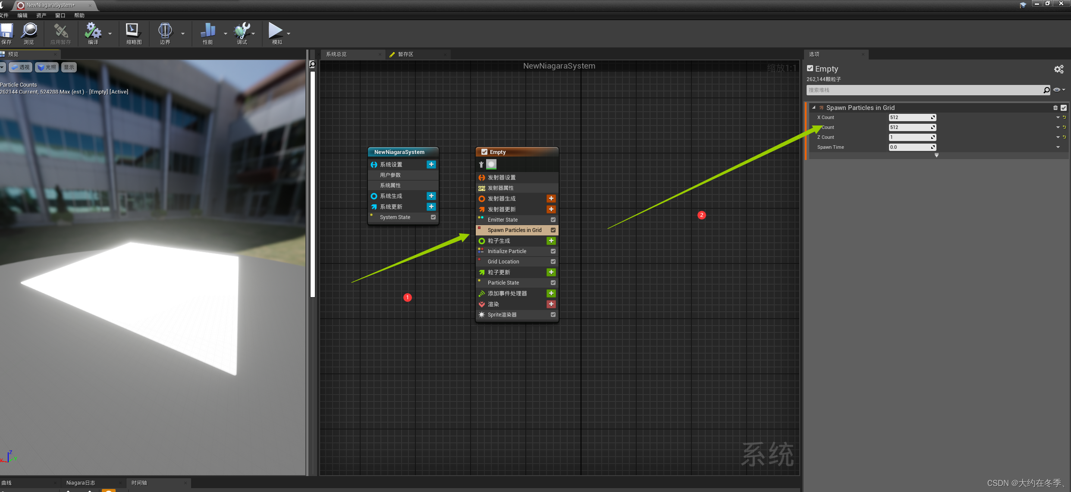Click the 光照 (Lit) viewport button

point(47,67)
